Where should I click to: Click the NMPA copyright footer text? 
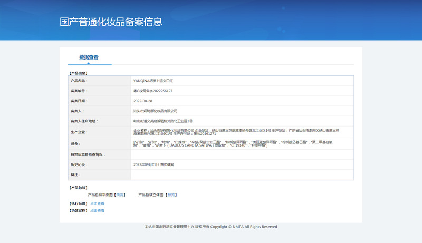[x=210, y=227]
